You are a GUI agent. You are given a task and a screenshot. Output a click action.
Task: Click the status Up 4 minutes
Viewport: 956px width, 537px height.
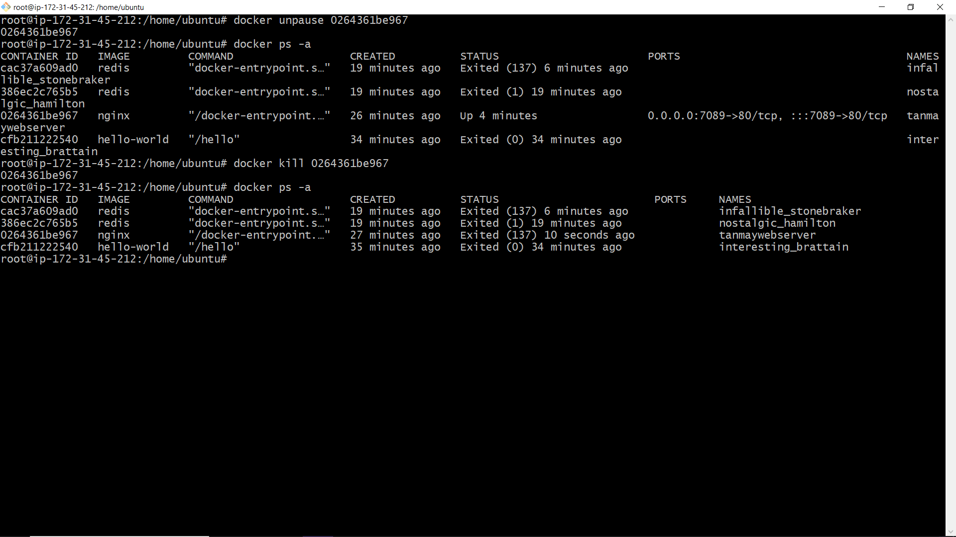click(498, 115)
